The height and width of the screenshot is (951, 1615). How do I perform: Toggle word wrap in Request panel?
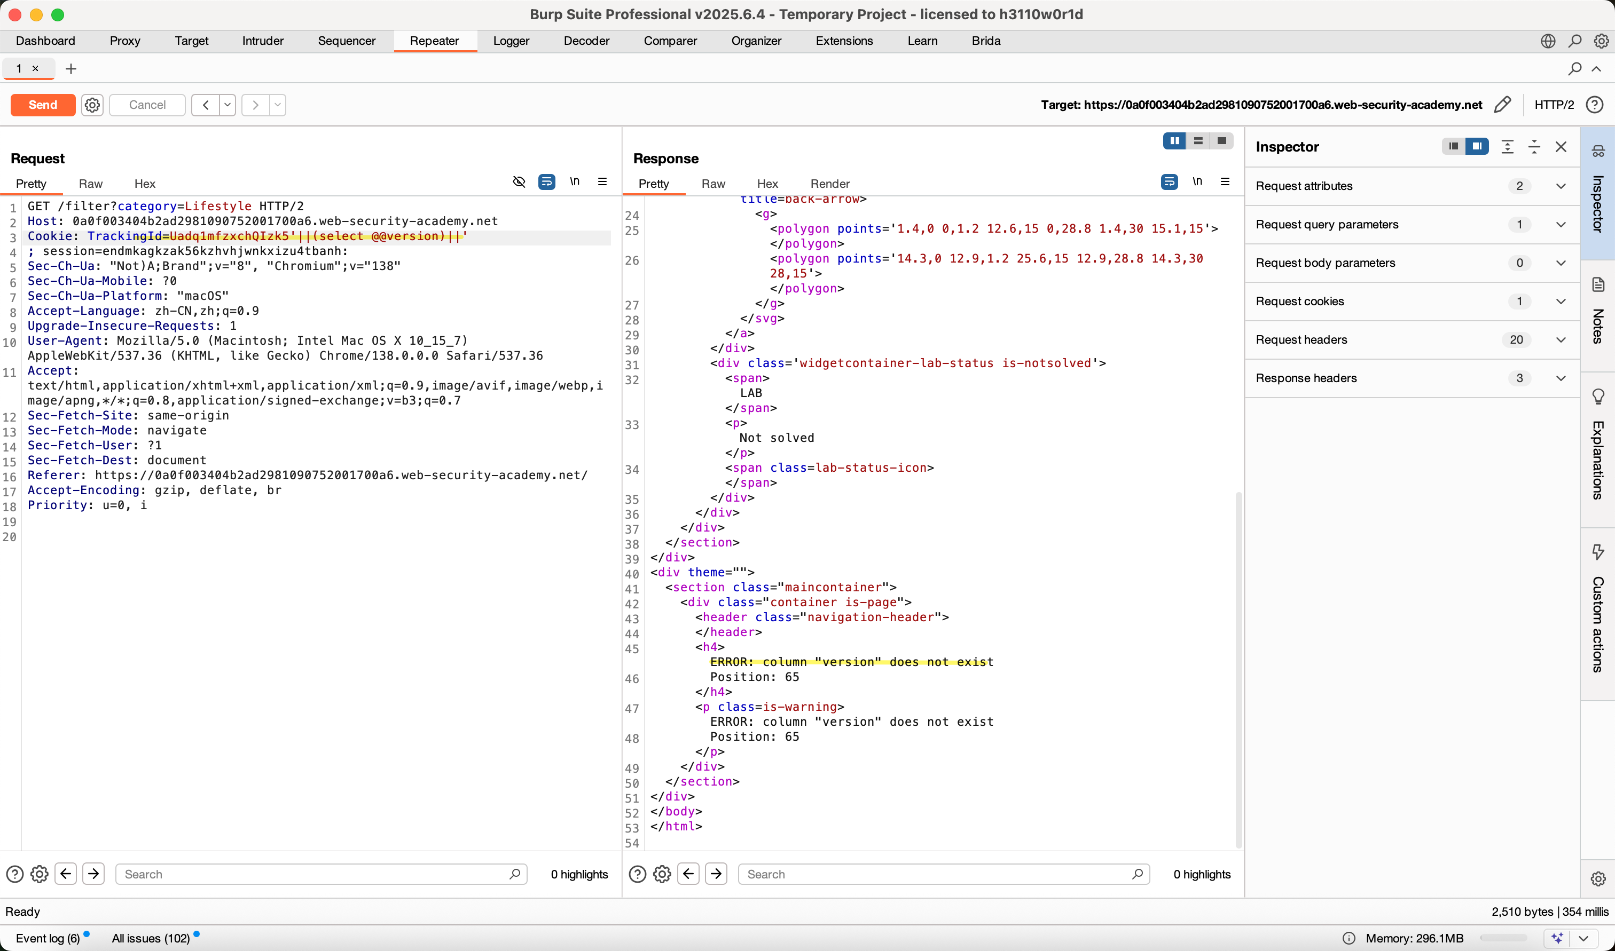point(546,182)
